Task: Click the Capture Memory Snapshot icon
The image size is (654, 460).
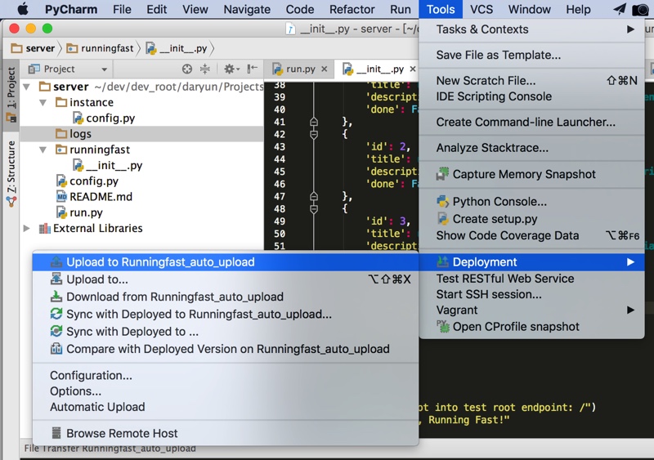Action: (442, 174)
